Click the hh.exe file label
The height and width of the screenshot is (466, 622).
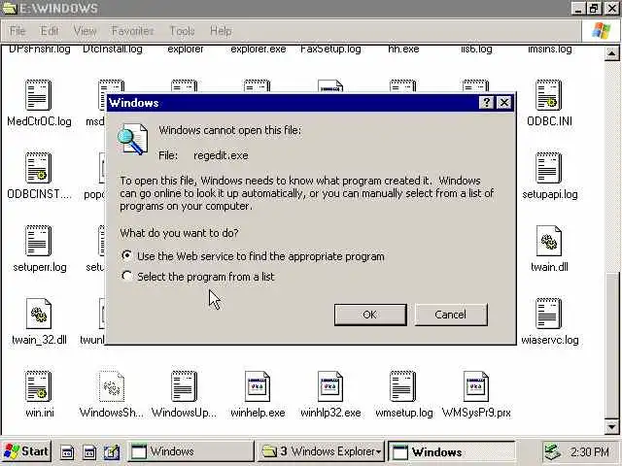(x=403, y=50)
